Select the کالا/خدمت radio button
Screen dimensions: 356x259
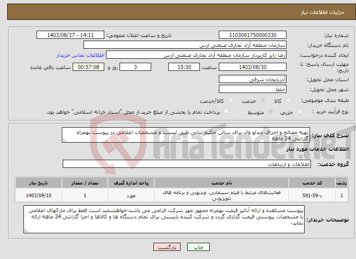point(231,100)
